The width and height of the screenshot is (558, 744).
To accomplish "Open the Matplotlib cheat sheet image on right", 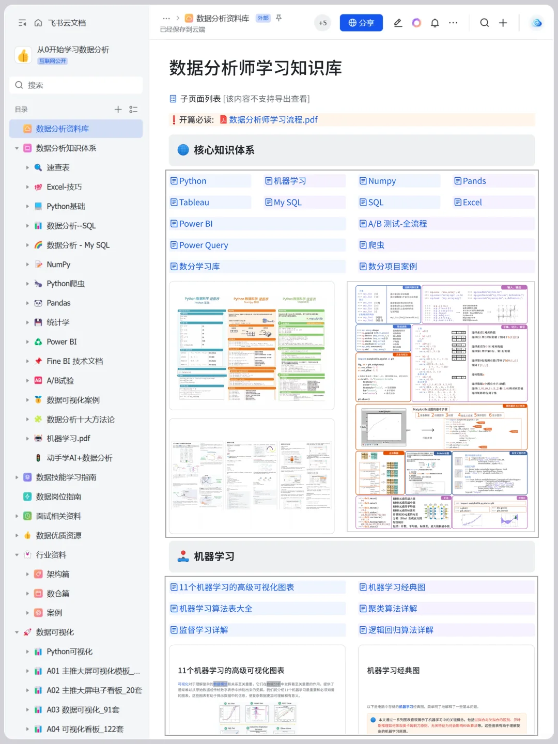I will pos(442,407).
